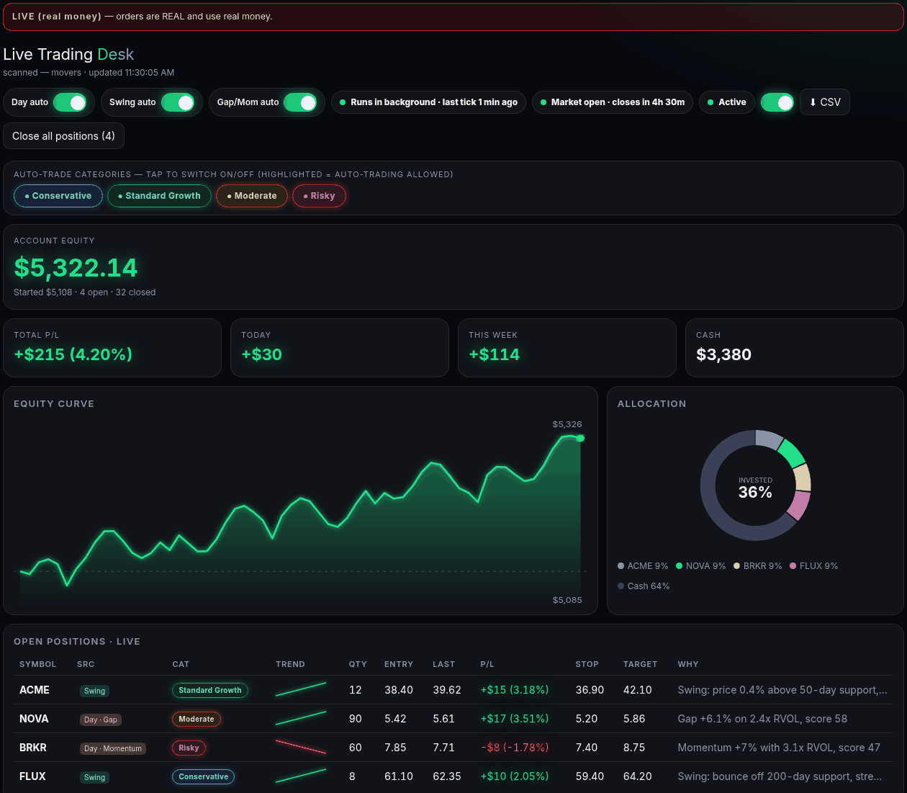Click the NOVA legend color dot

(x=679, y=566)
